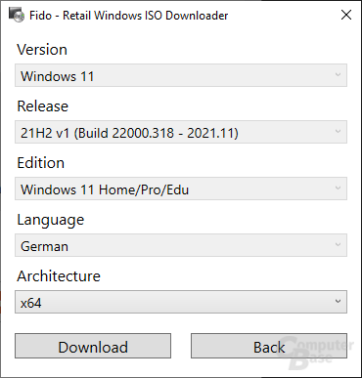Click the Architecture label text

tap(59, 276)
